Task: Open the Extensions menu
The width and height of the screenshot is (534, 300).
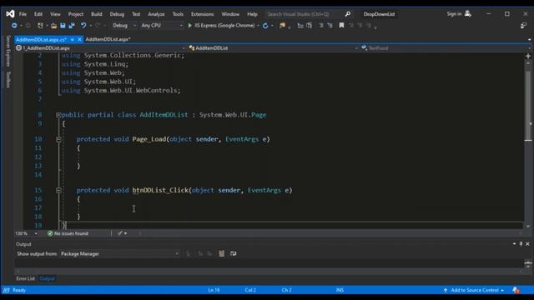Action: point(202,14)
